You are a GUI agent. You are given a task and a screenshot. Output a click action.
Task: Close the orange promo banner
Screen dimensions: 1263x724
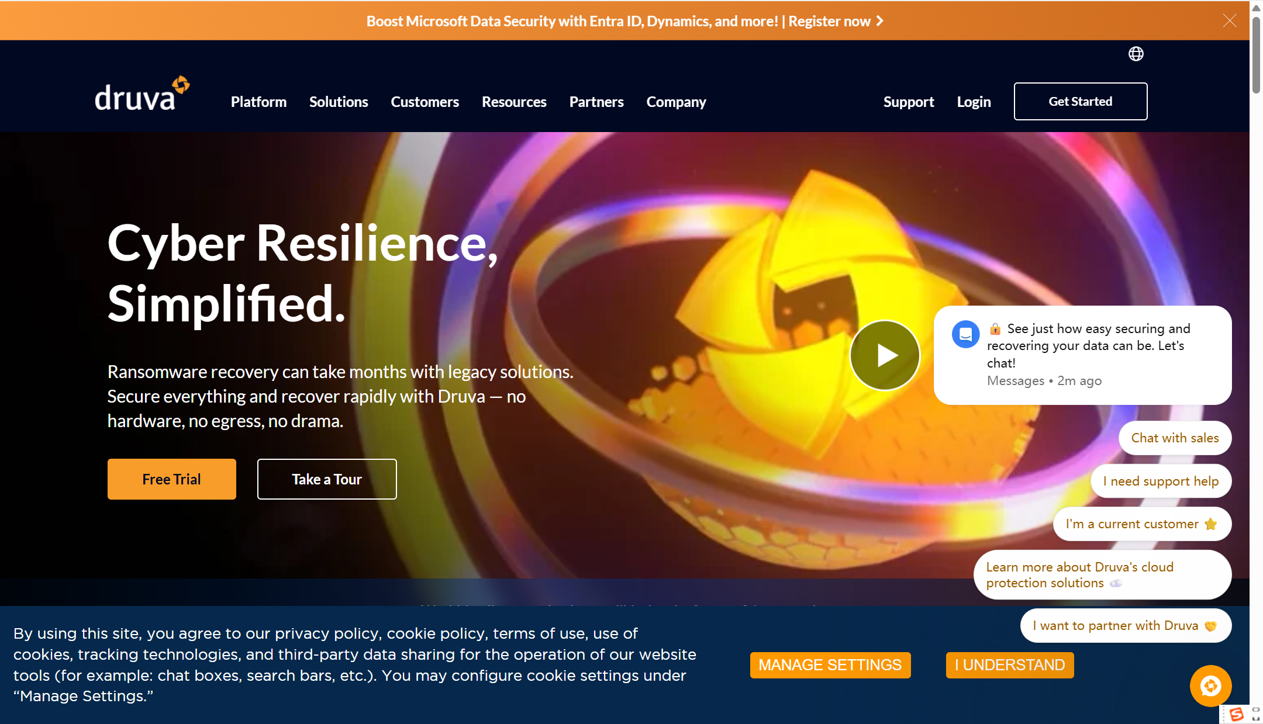pyautogui.click(x=1230, y=21)
